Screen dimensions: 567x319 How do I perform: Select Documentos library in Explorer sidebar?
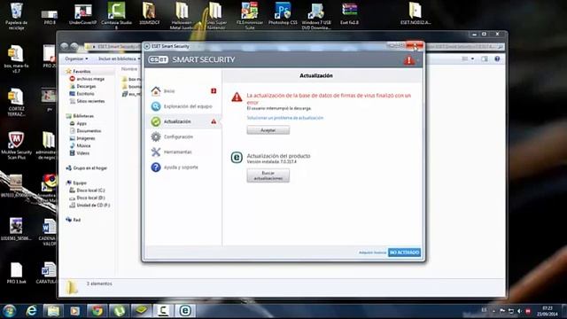(x=89, y=131)
